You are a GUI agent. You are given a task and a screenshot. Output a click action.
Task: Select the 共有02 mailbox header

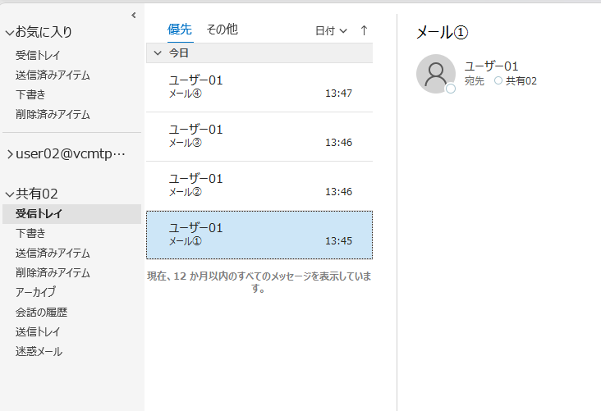coord(37,194)
